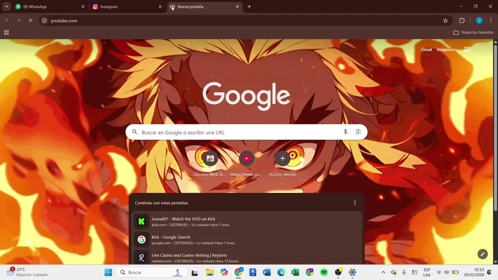
Task: Open the Windows Start menu
Action: pos(108,272)
